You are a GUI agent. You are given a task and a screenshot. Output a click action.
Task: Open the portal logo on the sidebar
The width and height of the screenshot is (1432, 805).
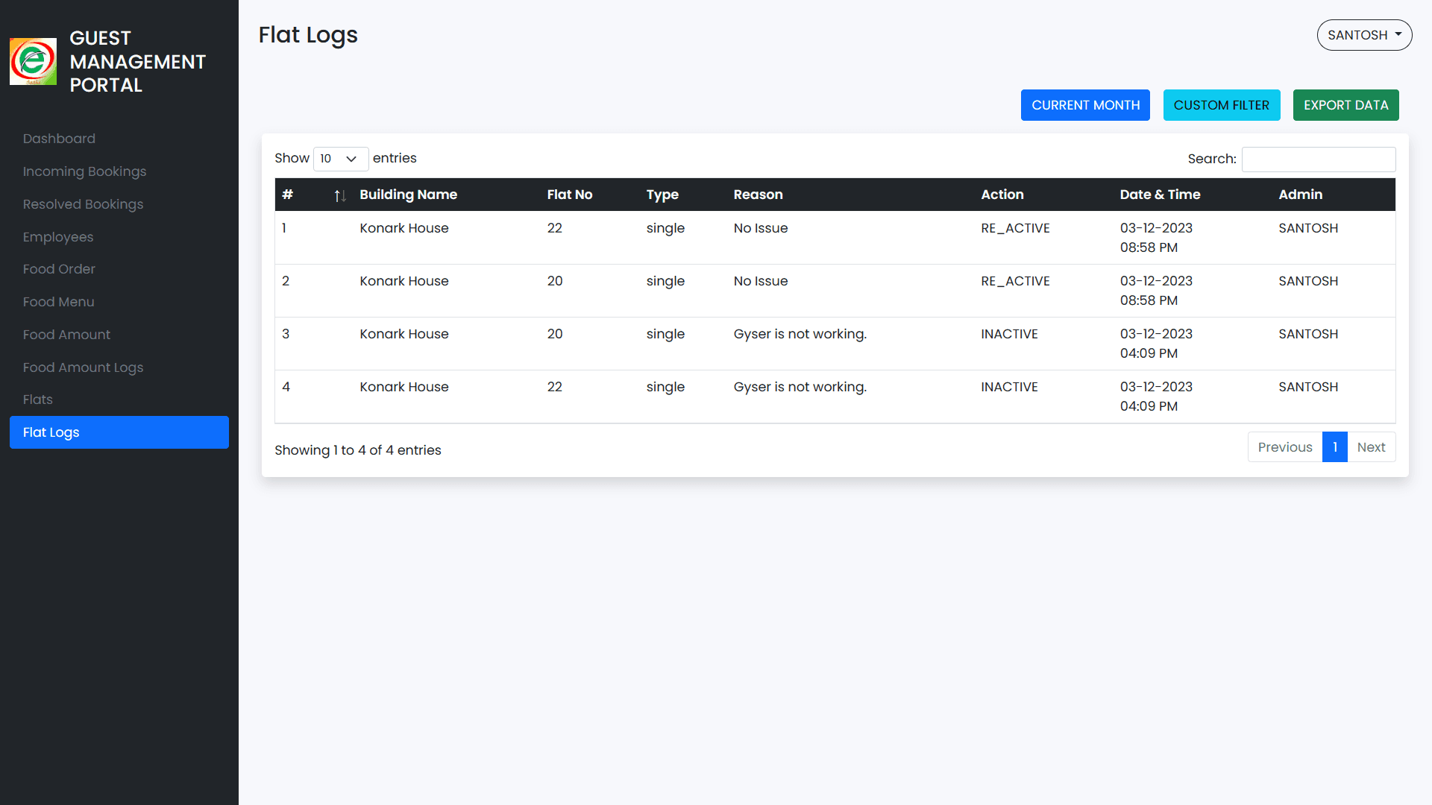tap(33, 62)
